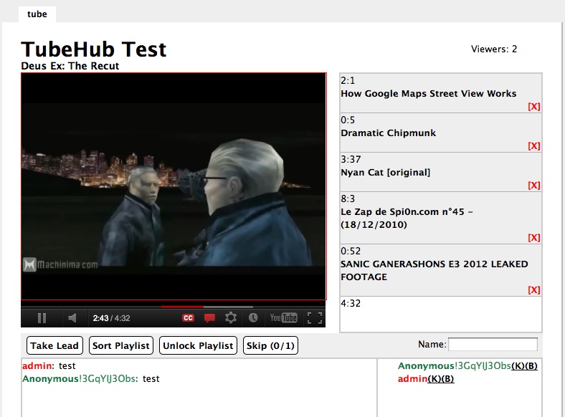Toggle video annotations speech bubble icon
The width and height of the screenshot is (565, 417).
coord(209,318)
